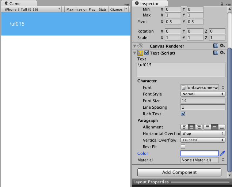Click the Pivot X field
Image resolution: width=232 pixels, height=187 pixels.
pos(173,22)
